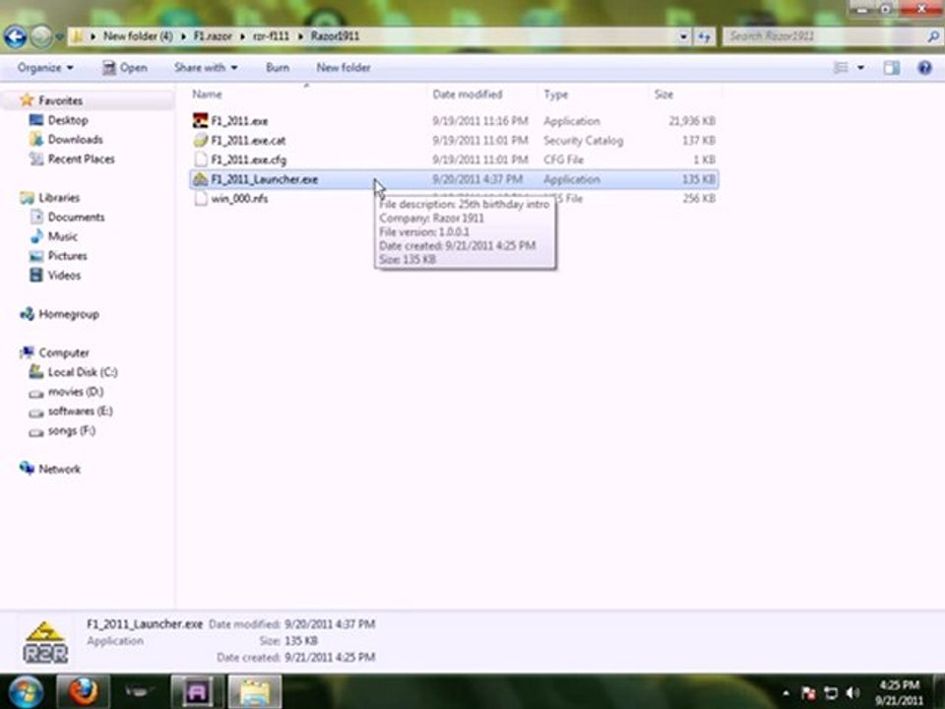Click the R2R launcher icon in details pane
The image size is (945, 709).
[x=45, y=641]
